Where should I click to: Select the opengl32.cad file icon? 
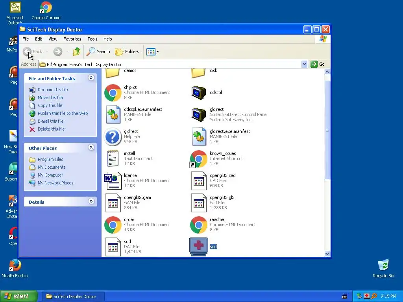pyautogui.click(x=199, y=181)
